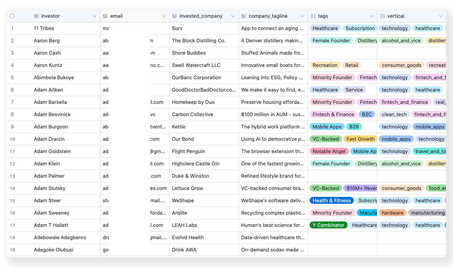Toggle the select-all rows checkbox
Screen dimensions: 453x268
tap(12, 16)
